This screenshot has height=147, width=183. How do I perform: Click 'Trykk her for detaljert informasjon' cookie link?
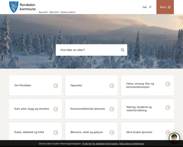tap(100, 144)
